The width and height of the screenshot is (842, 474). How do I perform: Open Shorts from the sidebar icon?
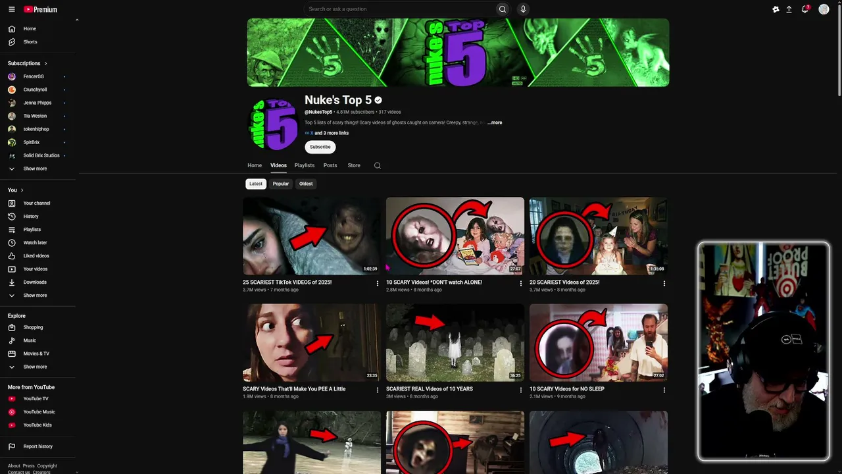pos(11,42)
